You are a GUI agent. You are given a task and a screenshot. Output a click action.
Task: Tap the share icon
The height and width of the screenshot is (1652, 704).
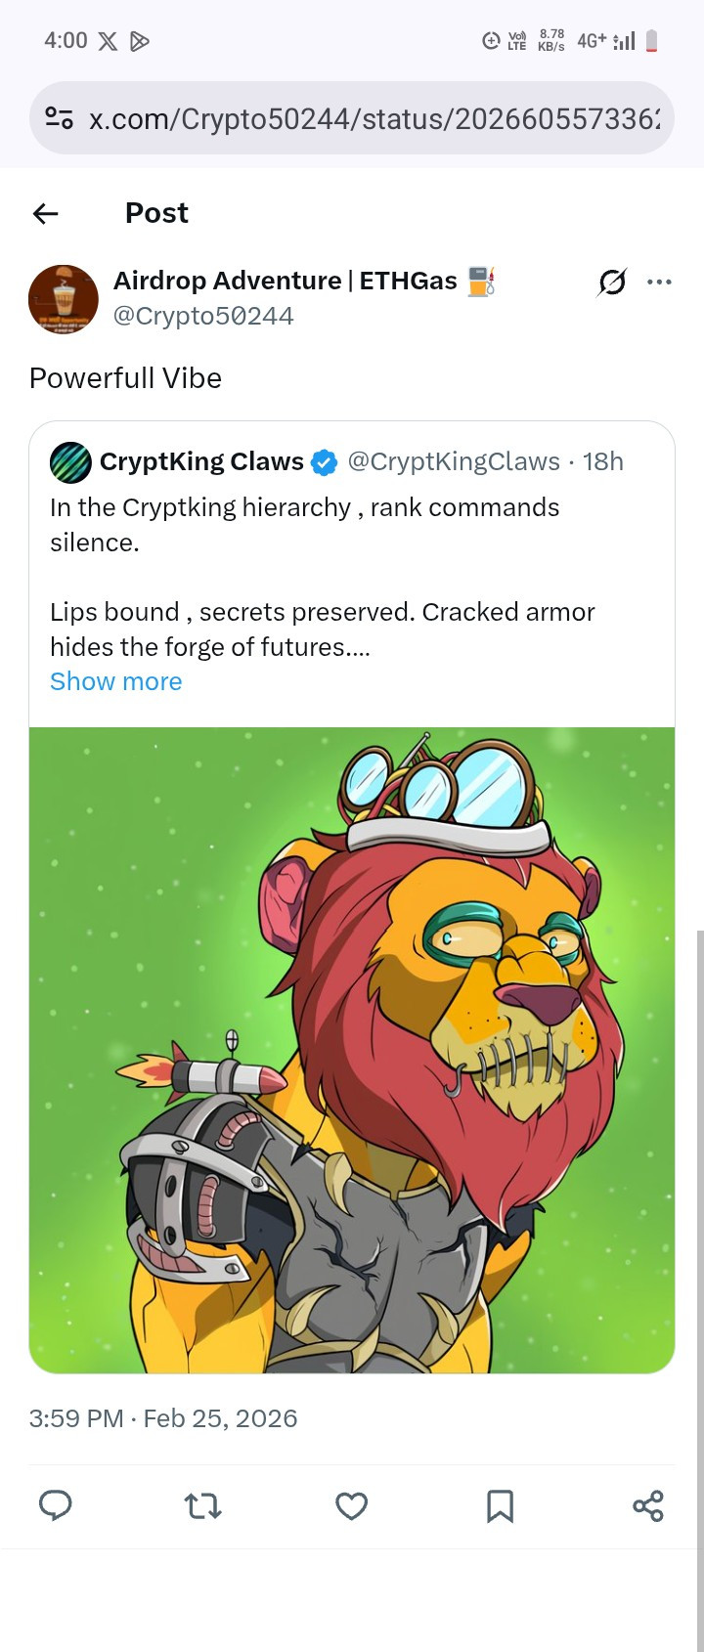click(648, 1505)
